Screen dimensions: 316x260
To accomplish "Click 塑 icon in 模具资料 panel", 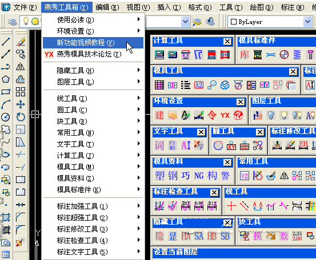I will 159,176.
